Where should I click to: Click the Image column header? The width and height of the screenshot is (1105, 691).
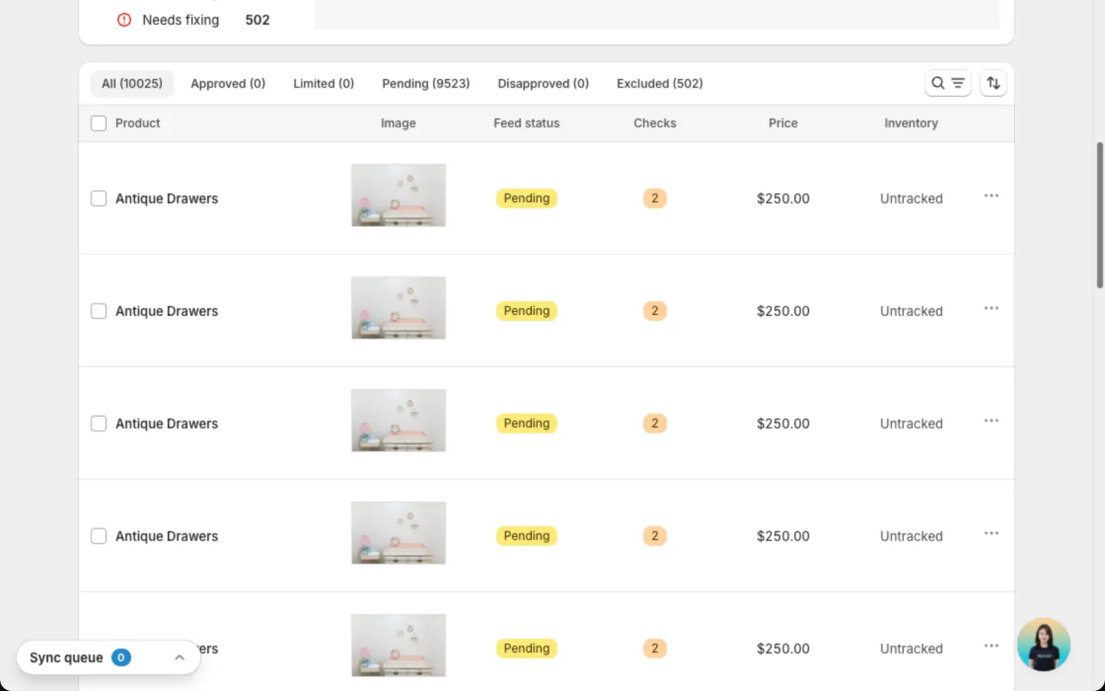(x=398, y=123)
